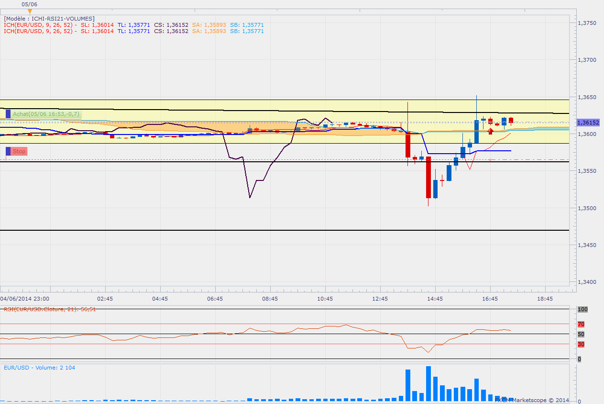Select the RSI(EUR/USD.Cloture, 21) indicator label

pyautogui.click(x=50, y=309)
